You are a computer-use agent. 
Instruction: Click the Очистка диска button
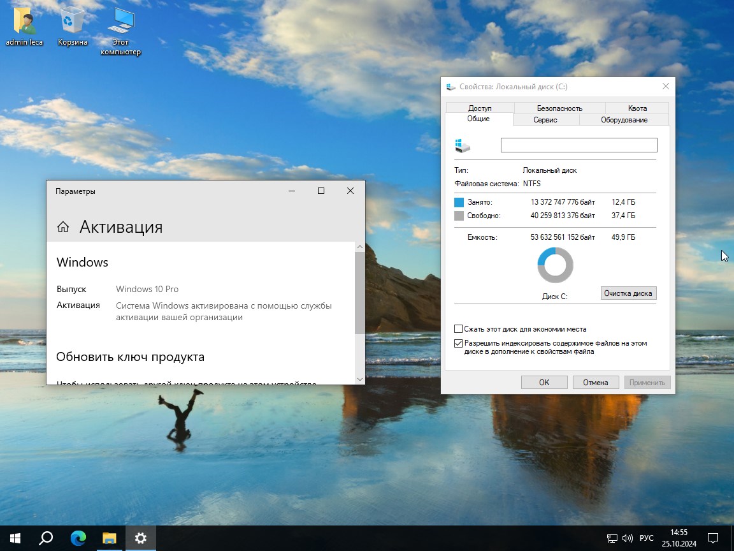pyautogui.click(x=628, y=293)
